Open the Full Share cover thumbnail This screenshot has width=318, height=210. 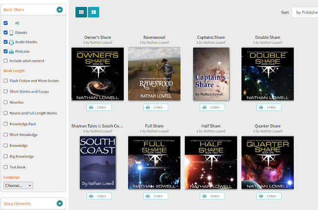click(x=154, y=162)
